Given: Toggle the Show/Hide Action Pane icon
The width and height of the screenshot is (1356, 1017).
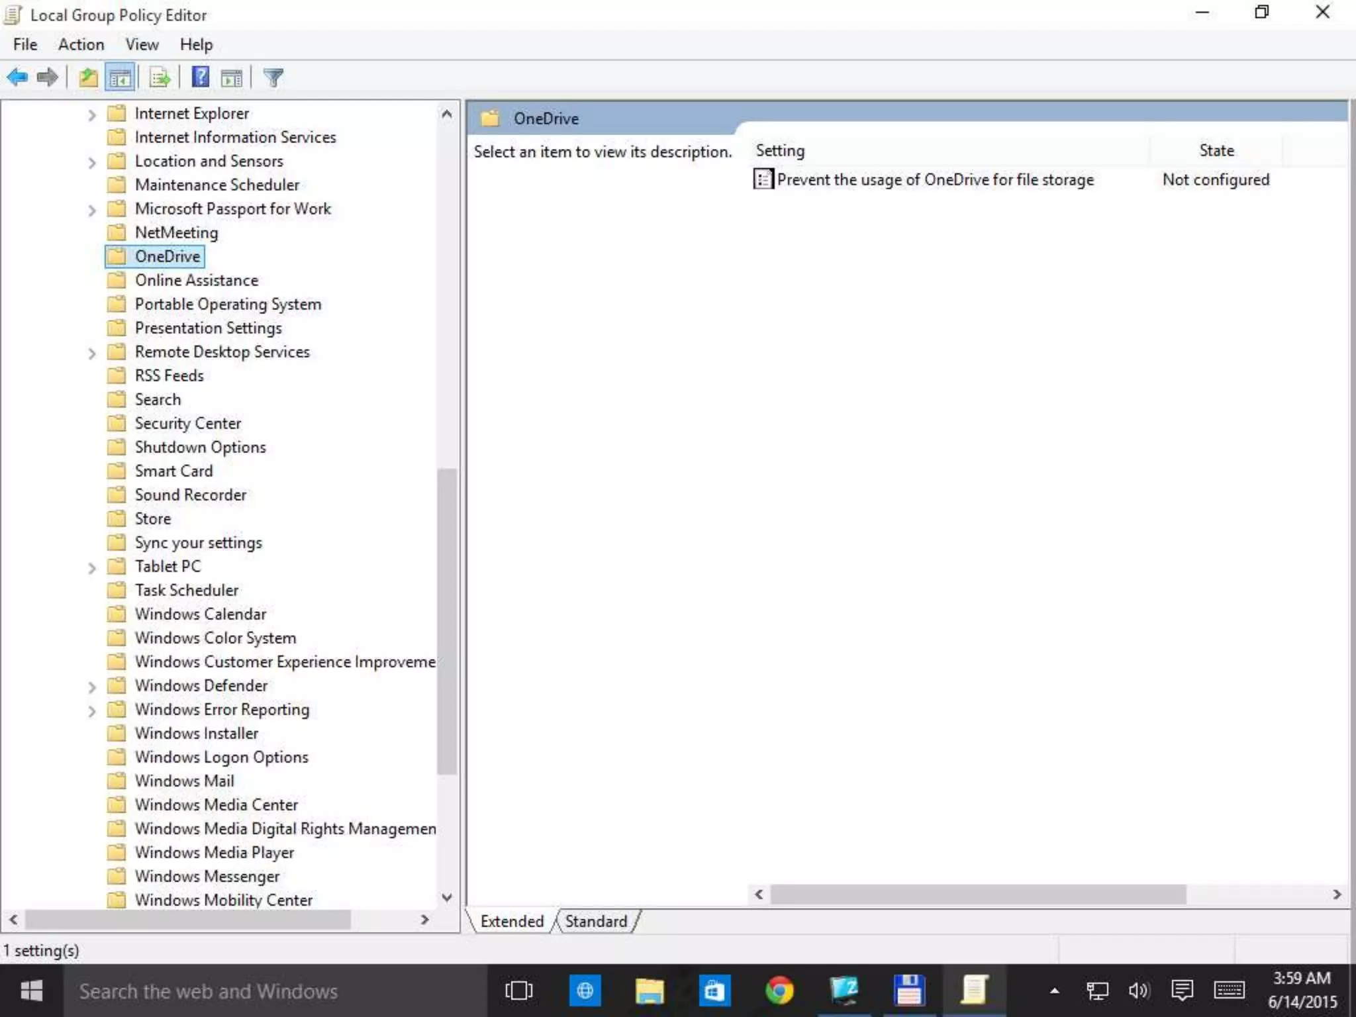Looking at the screenshot, I should click(232, 77).
